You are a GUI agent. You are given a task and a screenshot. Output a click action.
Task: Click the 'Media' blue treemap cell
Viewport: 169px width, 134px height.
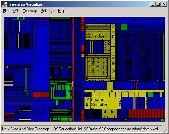pyautogui.click(x=41, y=117)
